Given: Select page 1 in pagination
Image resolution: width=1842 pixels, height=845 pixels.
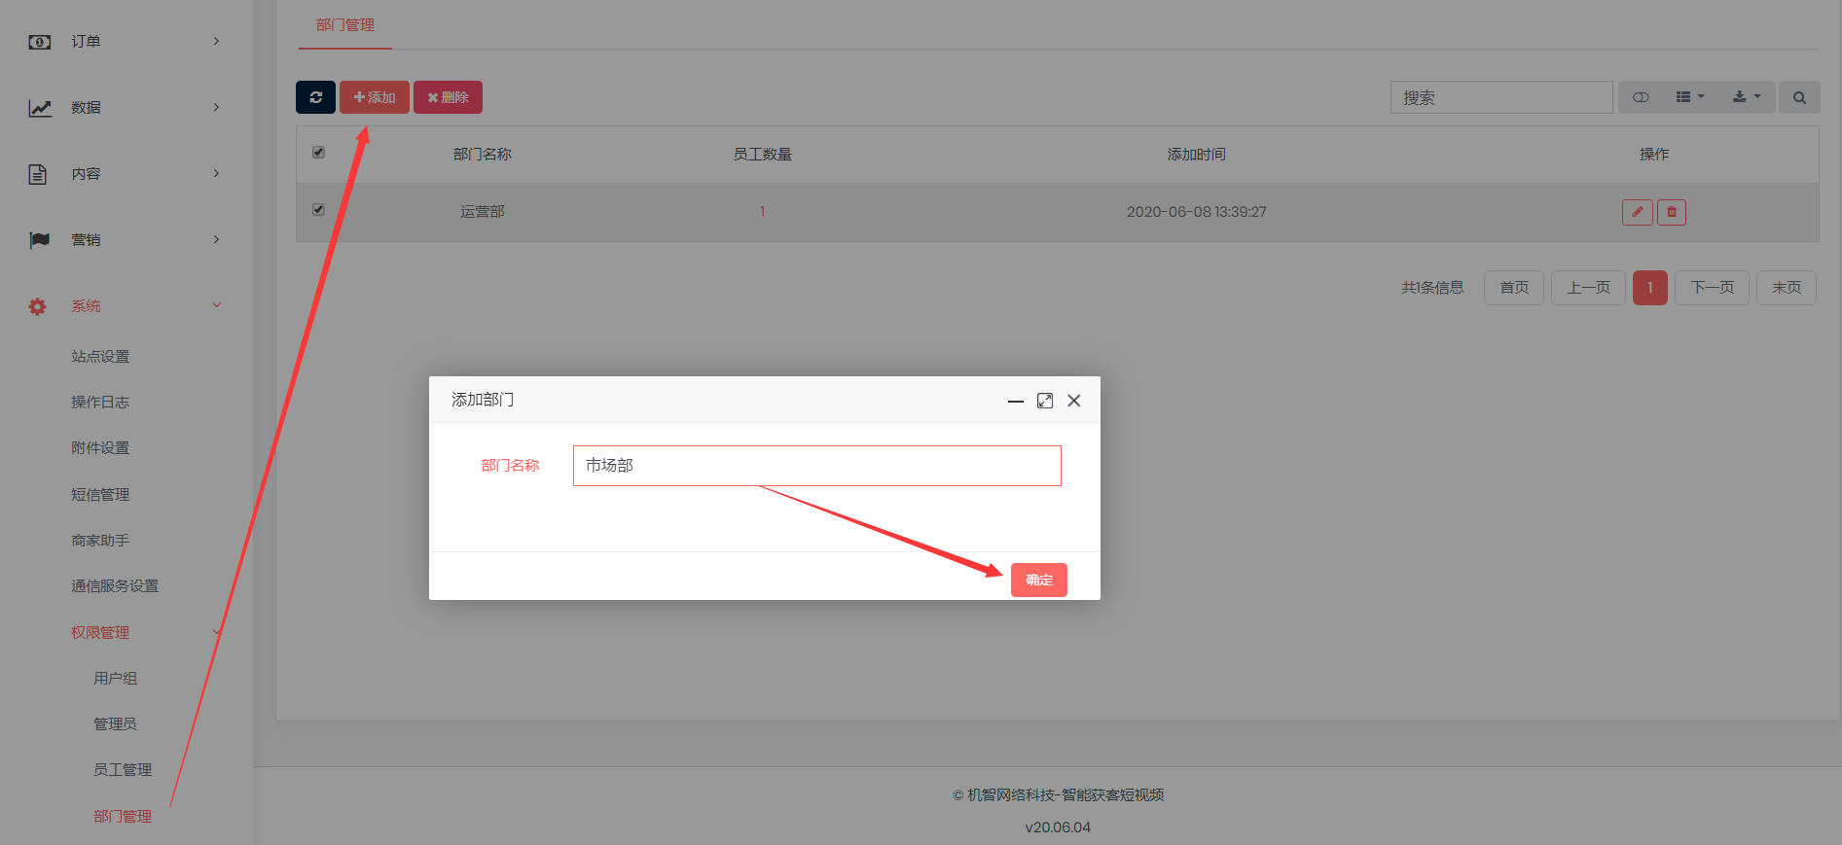Looking at the screenshot, I should (x=1650, y=288).
